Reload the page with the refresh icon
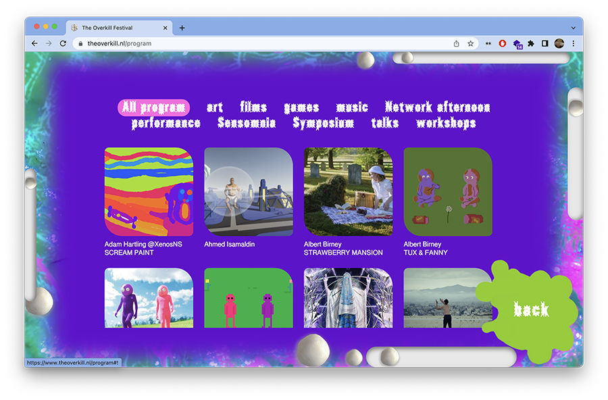The image size is (608, 400). (x=63, y=43)
